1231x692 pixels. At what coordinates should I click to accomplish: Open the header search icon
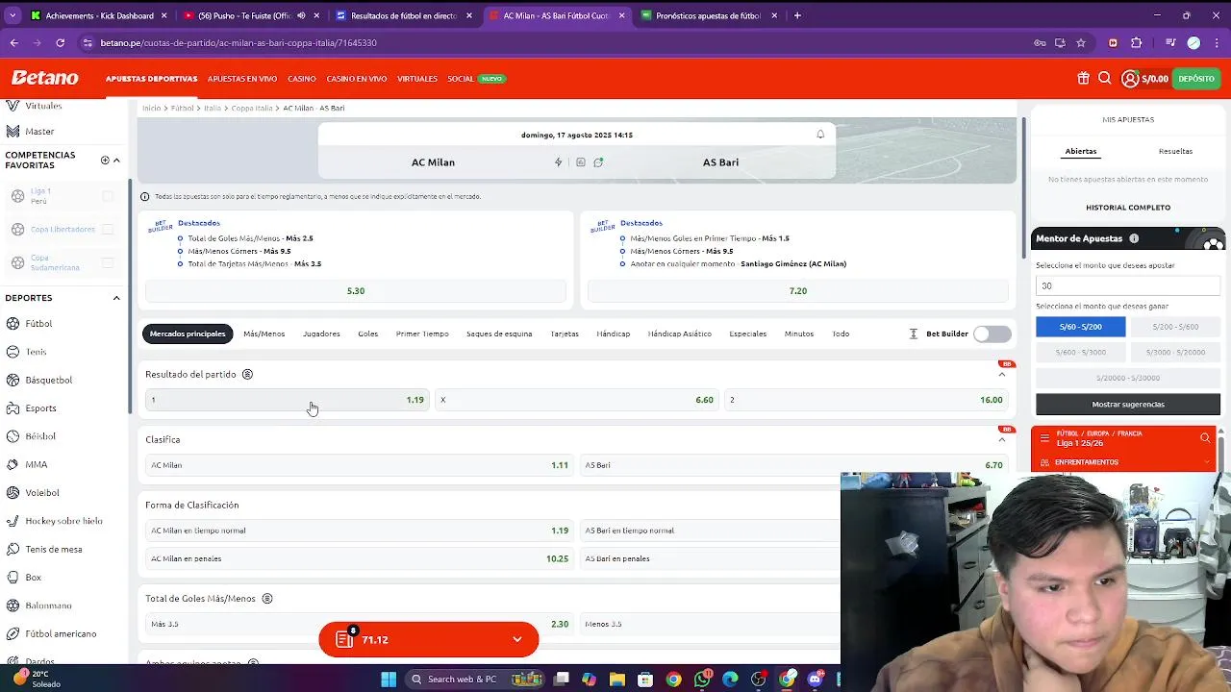coord(1105,79)
